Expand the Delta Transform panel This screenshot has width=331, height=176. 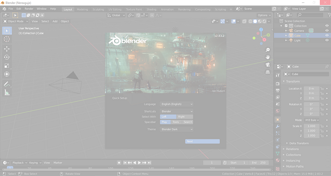pyautogui.click(x=299, y=143)
